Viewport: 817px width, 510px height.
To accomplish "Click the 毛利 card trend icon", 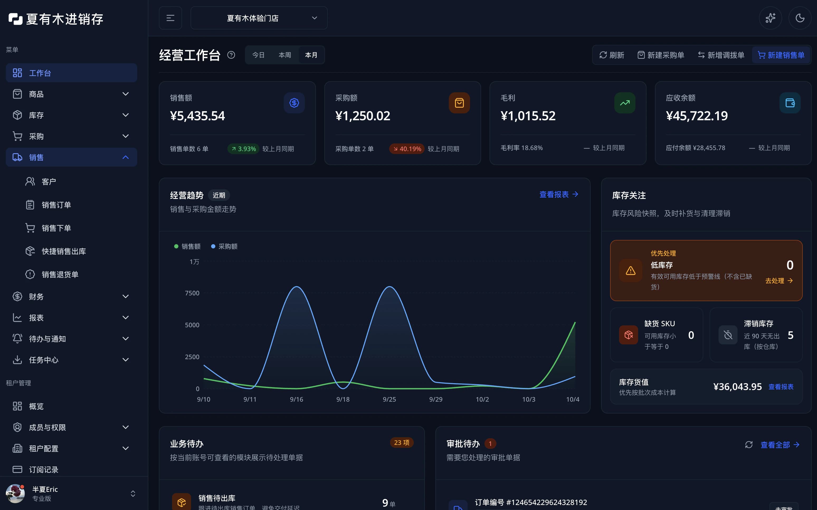I will pos(625,103).
